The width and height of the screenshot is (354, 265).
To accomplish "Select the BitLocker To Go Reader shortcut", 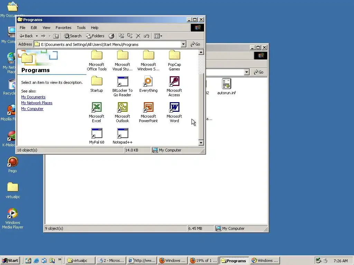I will tap(122, 87).
